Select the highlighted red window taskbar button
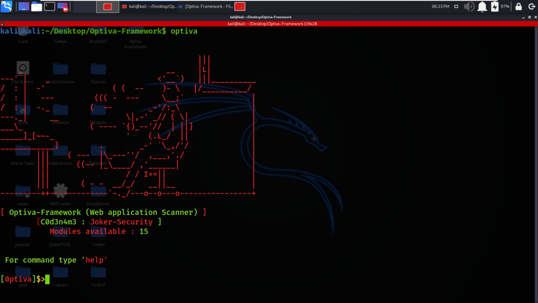Image resolution: width=538 pixels, height=303 pixels. 108,6
